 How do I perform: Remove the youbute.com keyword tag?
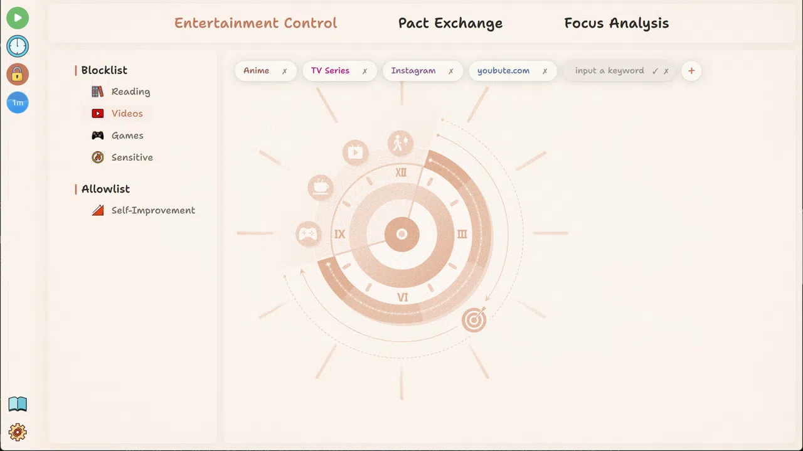coord(545,72)
